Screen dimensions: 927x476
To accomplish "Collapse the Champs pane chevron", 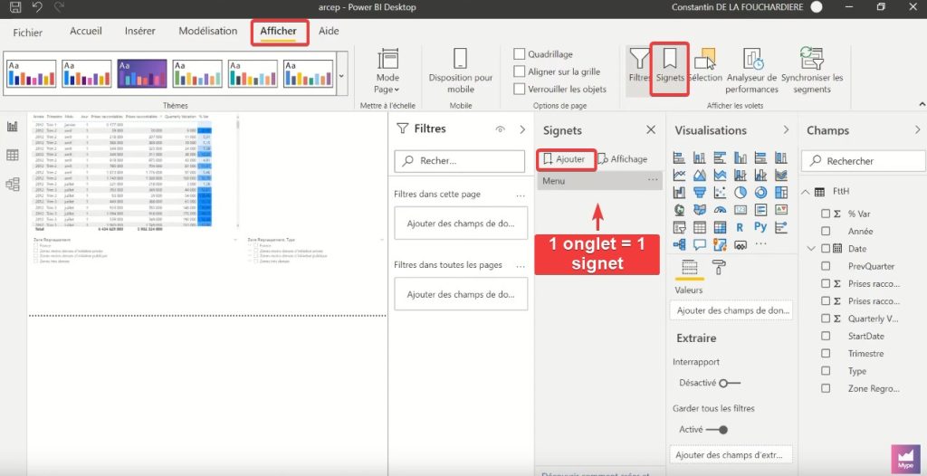I will tap(917, 129).
